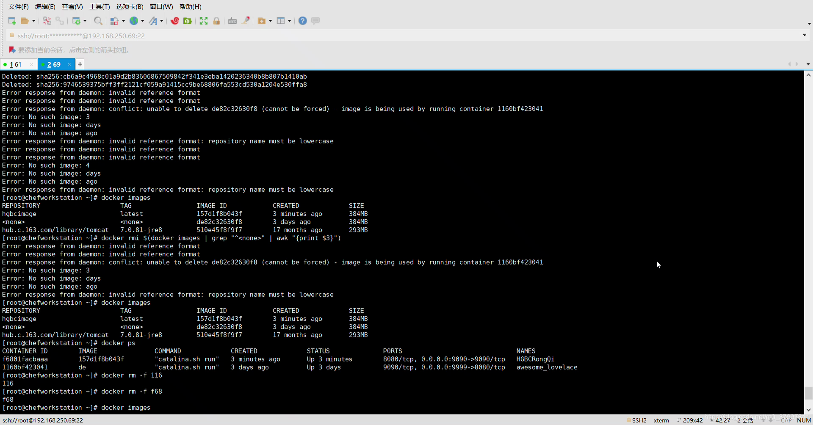Click the lock screen padlock icon
Screen dimensions: 813x425
(216, 21)
